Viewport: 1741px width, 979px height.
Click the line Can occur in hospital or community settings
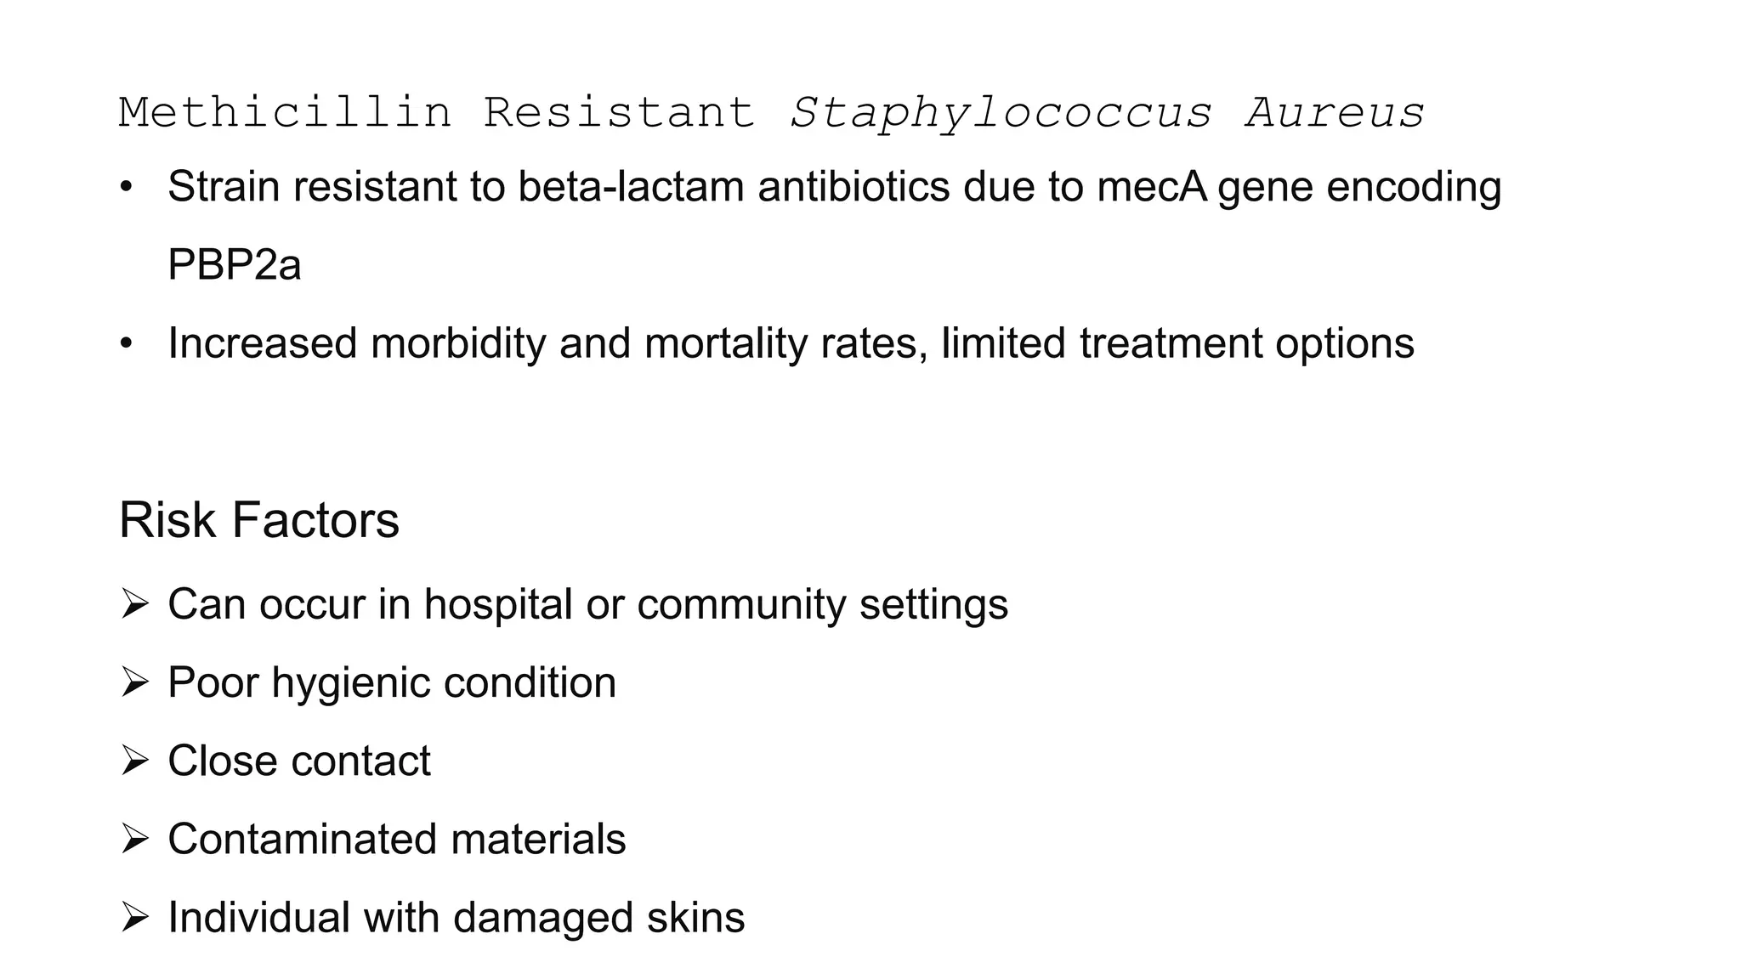tap(588, 605)
